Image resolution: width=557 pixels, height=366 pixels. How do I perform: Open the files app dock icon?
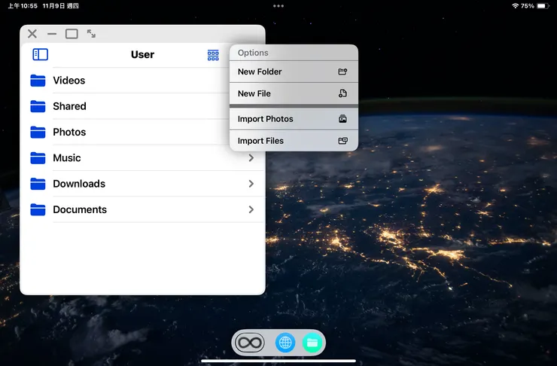click(x=312, y=343)
